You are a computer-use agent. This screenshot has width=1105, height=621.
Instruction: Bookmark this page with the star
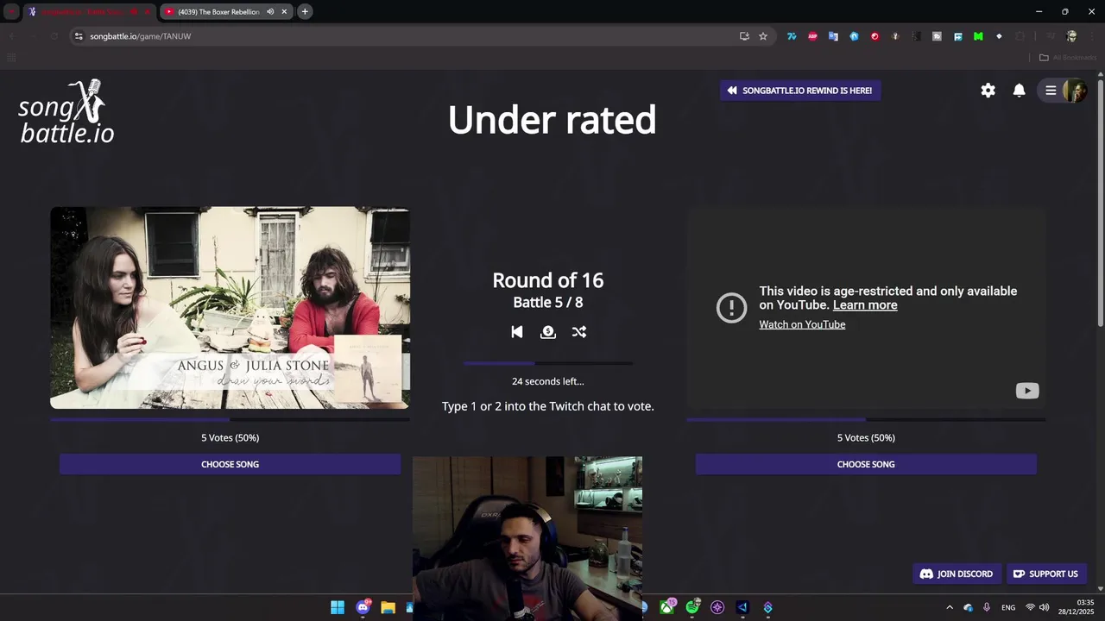tap(763, 36)
